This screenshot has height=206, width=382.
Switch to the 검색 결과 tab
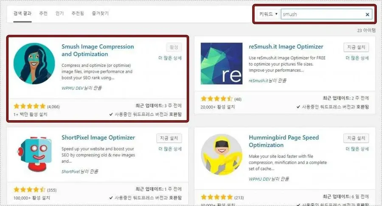[22, 14]
